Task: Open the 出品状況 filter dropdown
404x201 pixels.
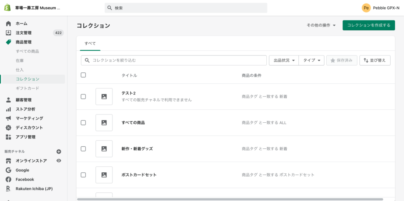Action: tap(284, 60)
